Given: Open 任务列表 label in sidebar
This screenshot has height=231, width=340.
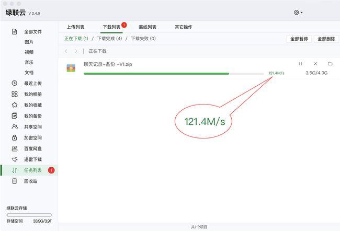Looking at the screenshot, I should coord(33,170).
